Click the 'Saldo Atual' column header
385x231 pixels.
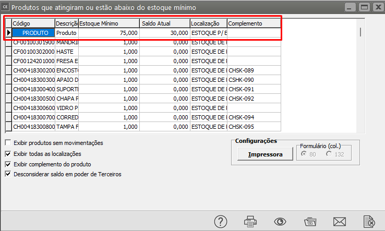click(x=164, y=23)
